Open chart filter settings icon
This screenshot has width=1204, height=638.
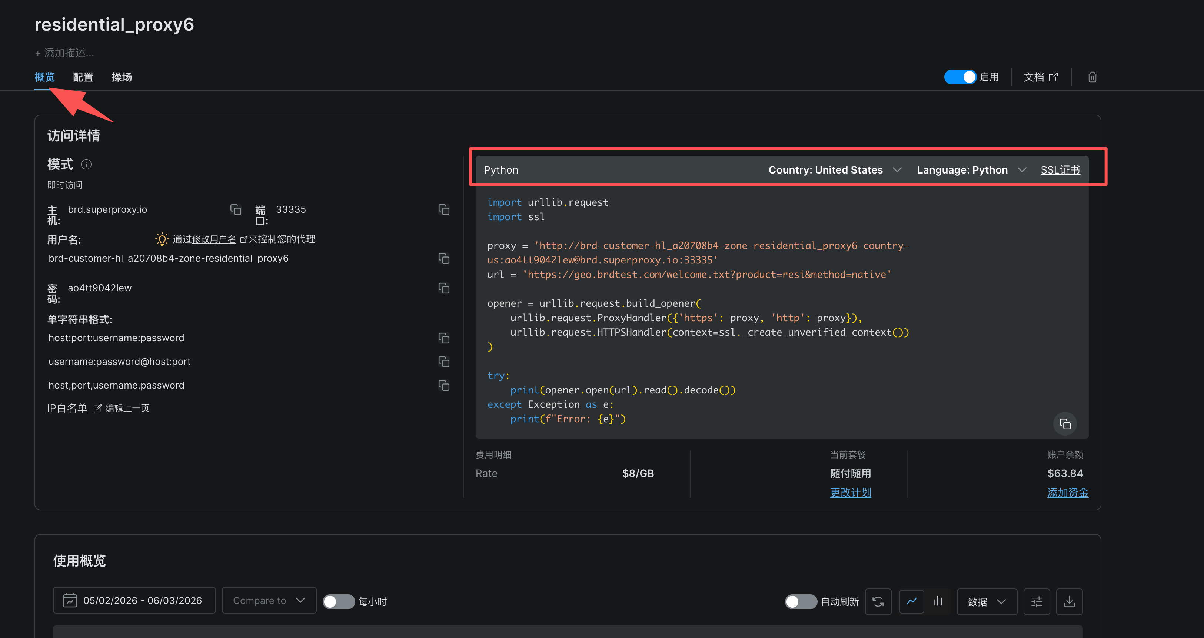(1036, 602)
